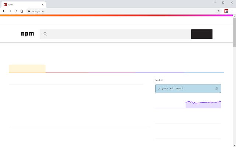Reload the npmjs.com page
The height and width of the screenshot is (147, 236).
pos(16,11)
